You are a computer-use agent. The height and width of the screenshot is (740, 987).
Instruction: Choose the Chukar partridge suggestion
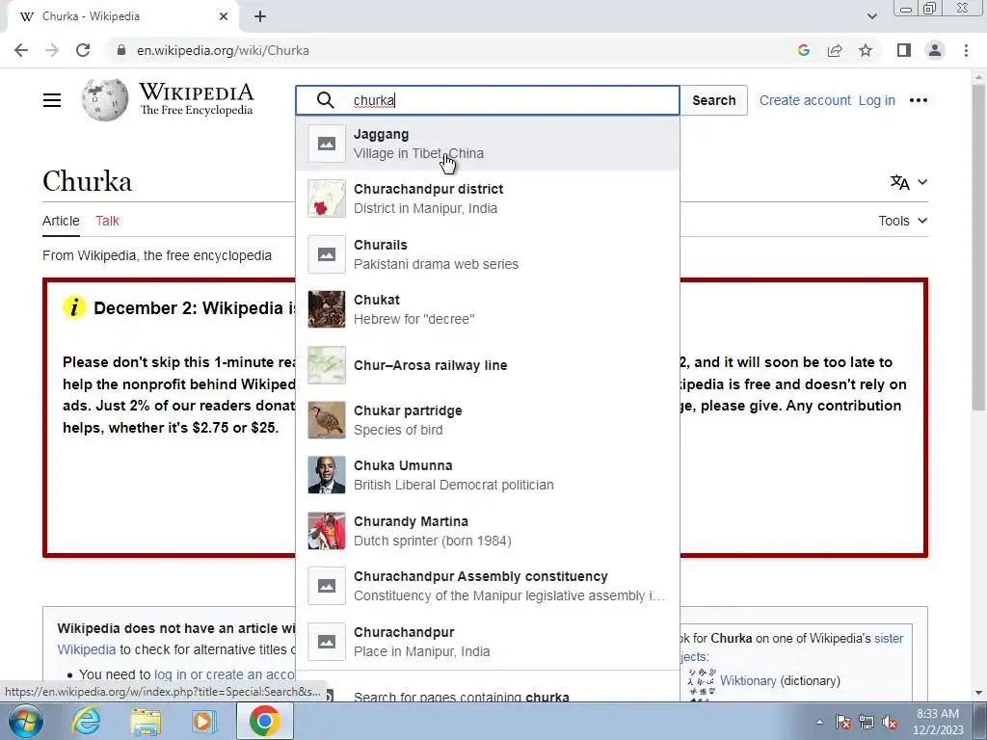point(488,420)
